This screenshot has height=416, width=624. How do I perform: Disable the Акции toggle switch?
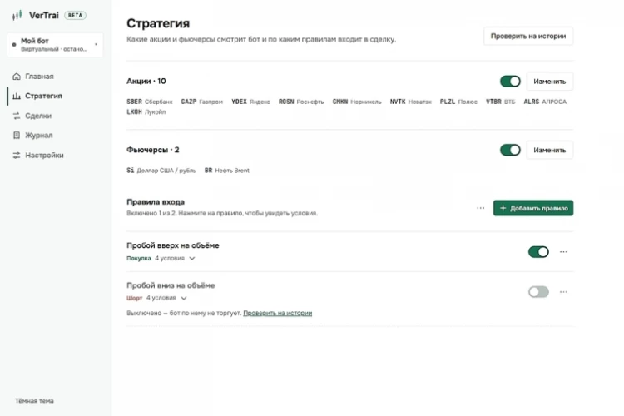[x=510, y=82]
